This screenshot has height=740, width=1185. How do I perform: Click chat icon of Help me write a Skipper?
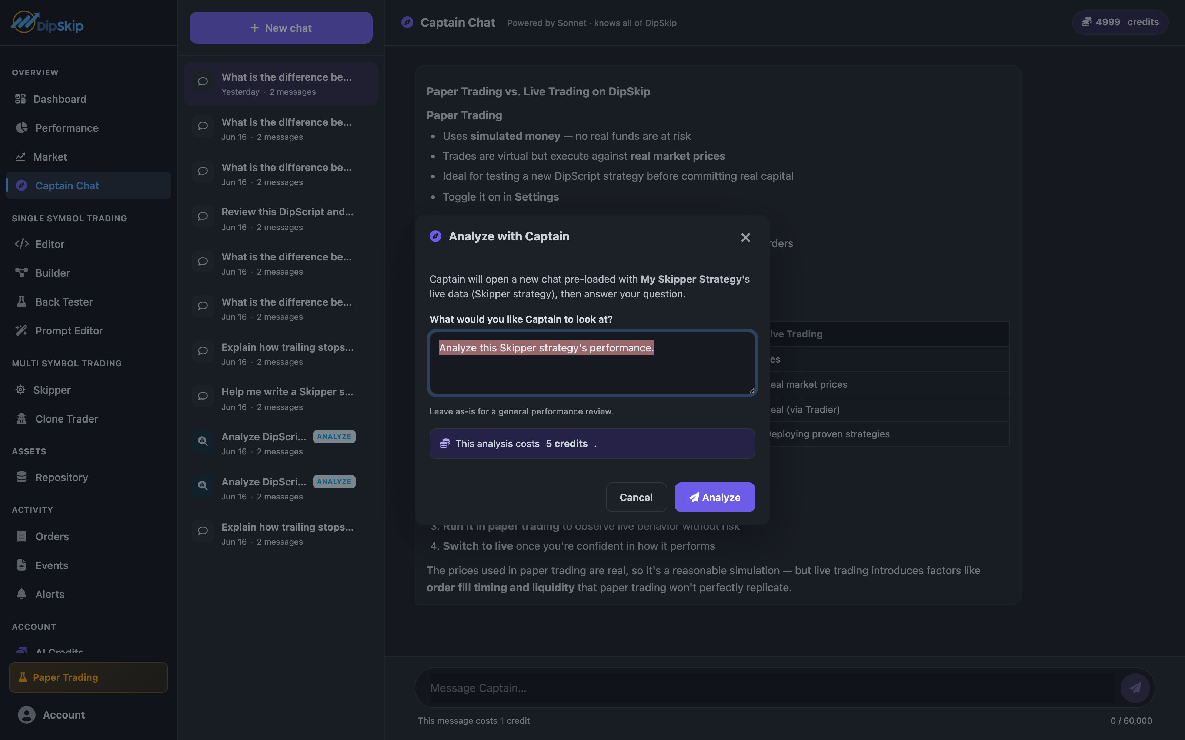pyautogui.click(x=203, y=396)
